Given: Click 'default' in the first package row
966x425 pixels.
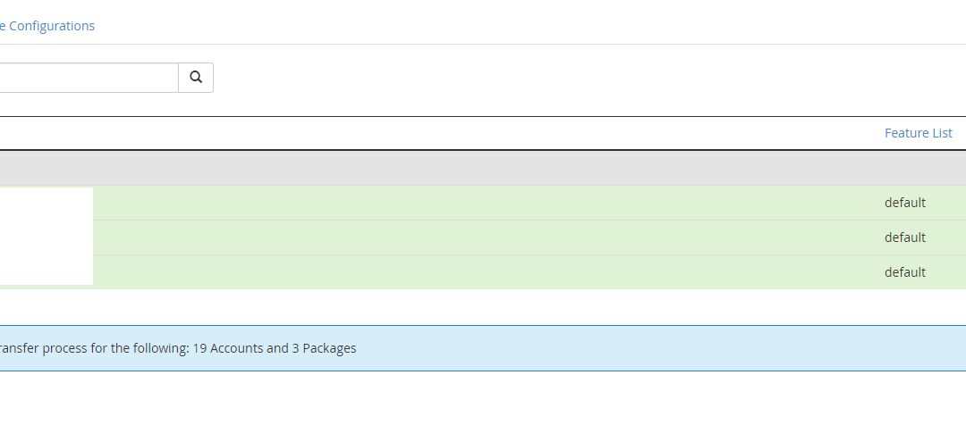Looking at the screenshot, I should point(905,203).
